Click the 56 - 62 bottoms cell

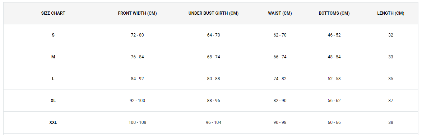point(334,101)
